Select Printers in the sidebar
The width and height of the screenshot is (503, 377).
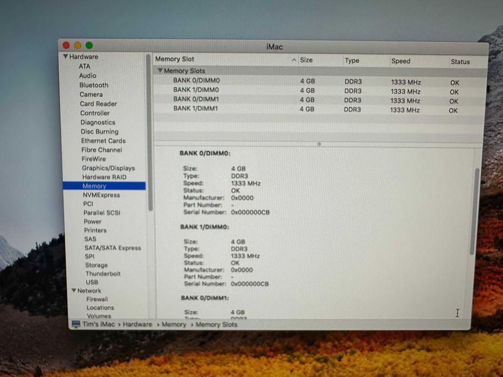point(95,230)
